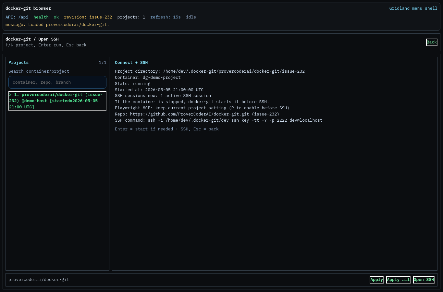The width and height of the screenshot is (443, 292).
Task: Click the 'API: /api' status entry
Action: coord(17,17)
